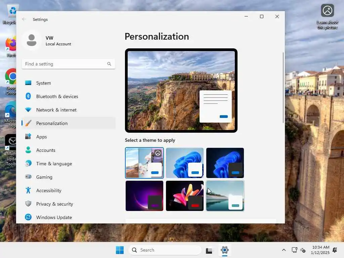Open the Firefox desktop shortcut
Viewport: 344px width, 258px height.
pos(11,47)
